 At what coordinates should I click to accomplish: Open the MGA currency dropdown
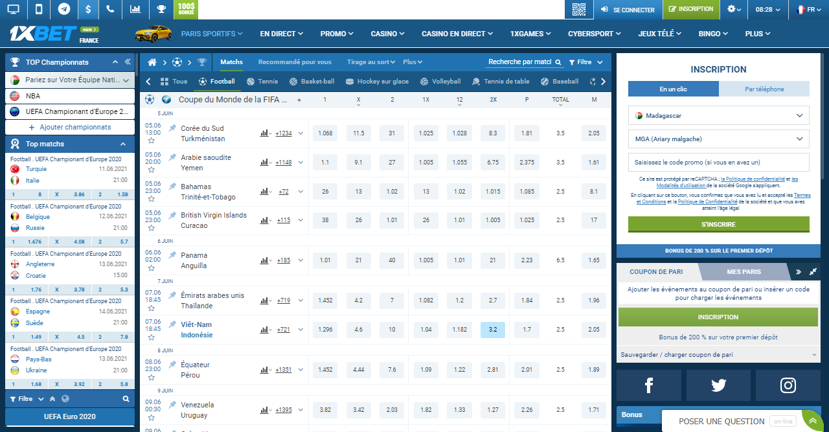coord(719,139)
